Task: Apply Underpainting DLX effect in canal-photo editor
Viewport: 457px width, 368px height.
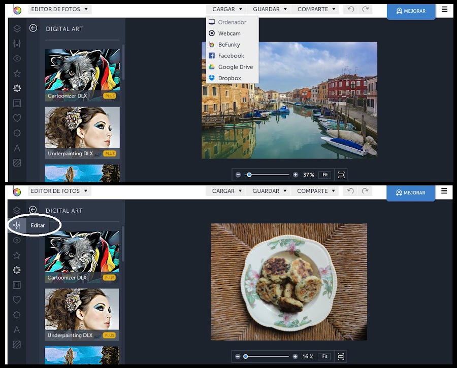Action: [x=82, y=133]
